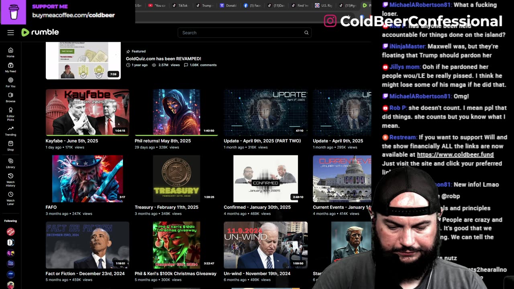The width and height of the screenshot is (514, 289).
Task: Open "Phil & Keri's $100k Christmas Giveaway" title
Action: click(175, 273)
